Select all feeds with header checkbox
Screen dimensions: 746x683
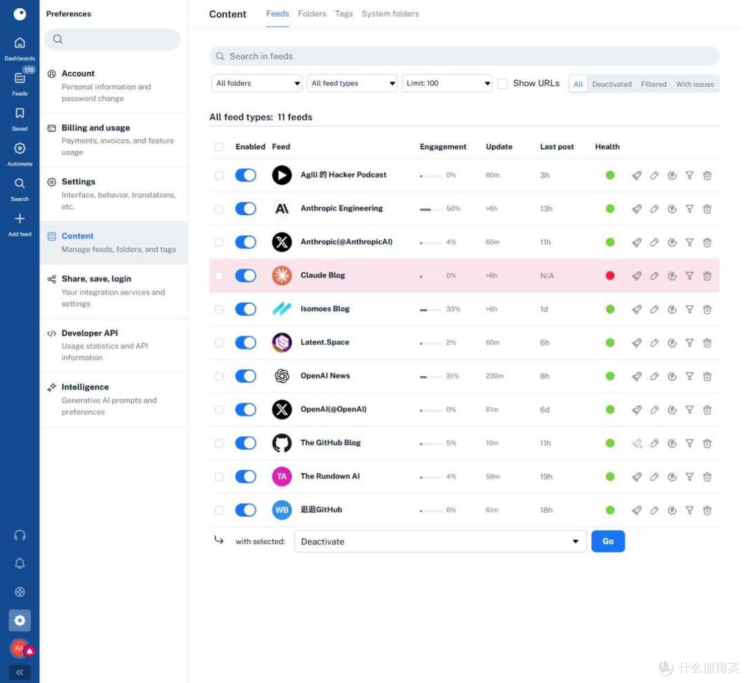pos(219,147)
